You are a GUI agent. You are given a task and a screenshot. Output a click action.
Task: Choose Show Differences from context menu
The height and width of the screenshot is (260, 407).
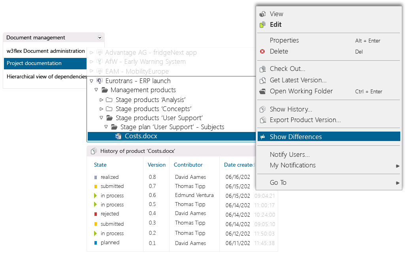[296, 137]
